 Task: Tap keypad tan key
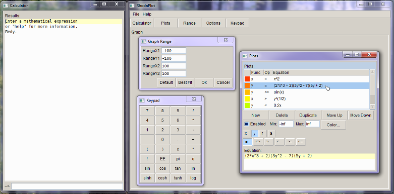[x=178, y=168]
